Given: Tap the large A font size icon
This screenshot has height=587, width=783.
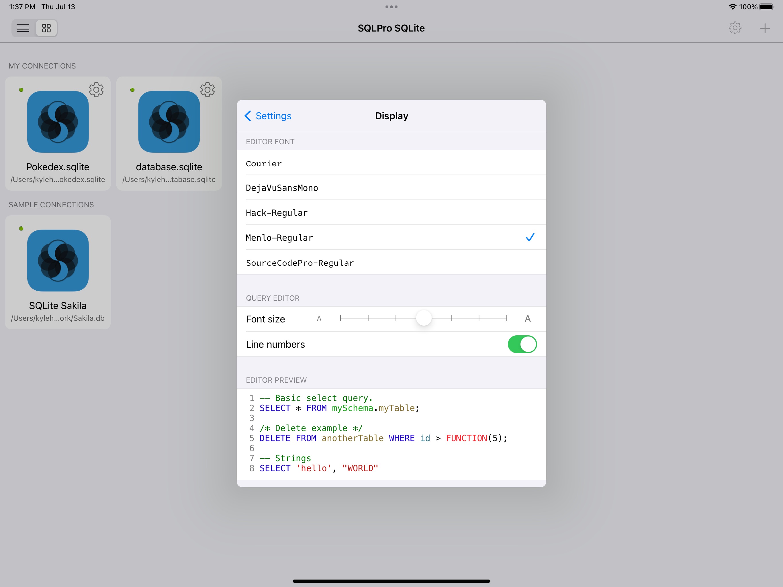Looking at the screenshot, I should pos(527,319).
